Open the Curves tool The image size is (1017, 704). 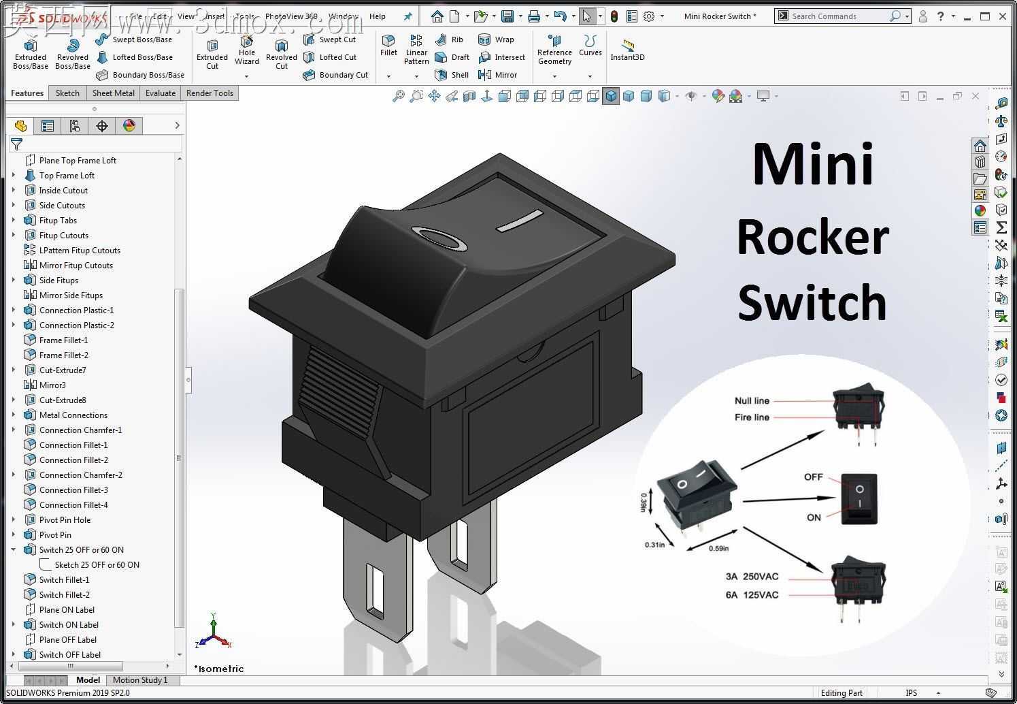click(x=590, y=46)
